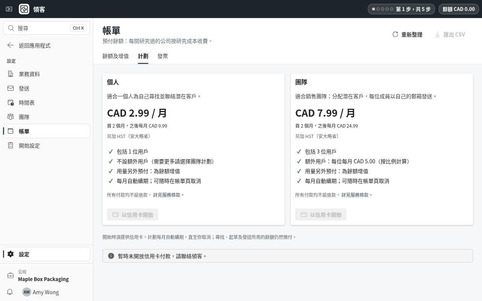
Task: Click the search magnifier icon
Action: point(11,28)
